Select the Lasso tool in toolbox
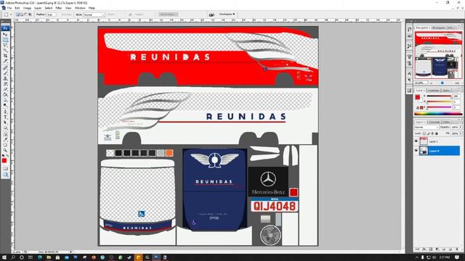Screen dimensions: 465x261 pyautogui.click(x=5, y=45)
